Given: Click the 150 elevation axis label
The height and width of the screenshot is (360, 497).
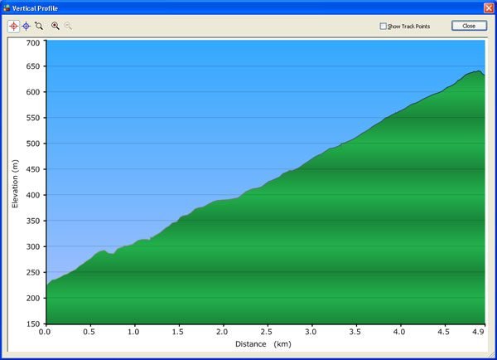Looking at the screenshot, I should tap(32, 324).
